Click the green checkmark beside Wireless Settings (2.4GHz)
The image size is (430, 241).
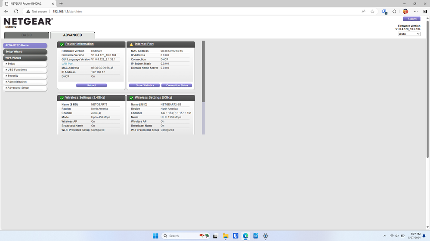pos(62,98)
